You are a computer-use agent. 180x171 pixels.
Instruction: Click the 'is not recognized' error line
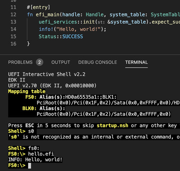94,137
